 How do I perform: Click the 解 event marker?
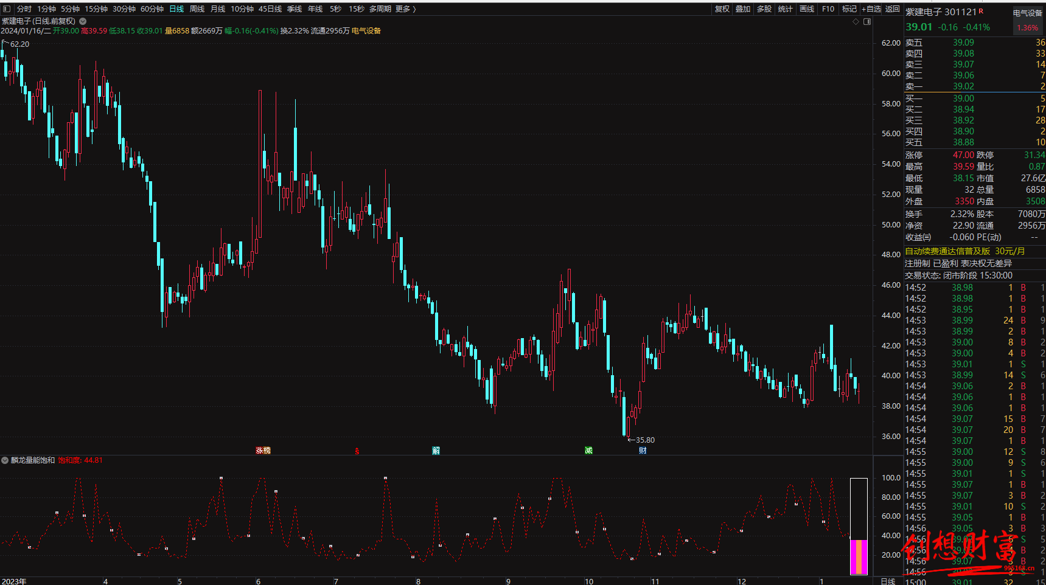point(436,451)
